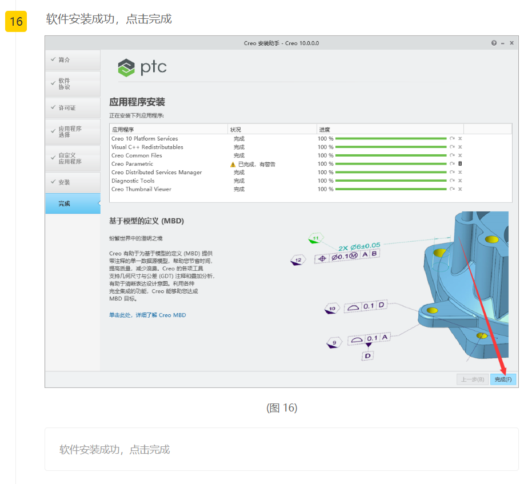Image resolution: width=524 pixels, height=484 pixels.
Task: Click the retry icon for Creo Common Files
Action: (452, 155)
